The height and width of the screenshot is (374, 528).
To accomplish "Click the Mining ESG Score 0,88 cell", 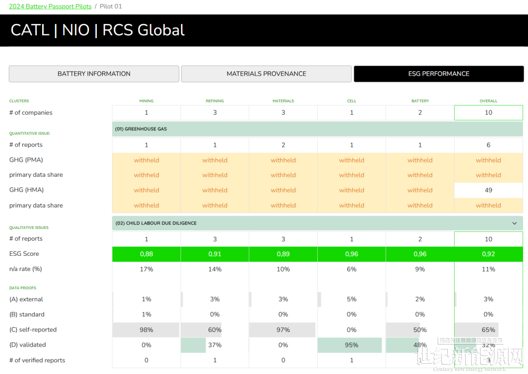I will tap(146, 254).
